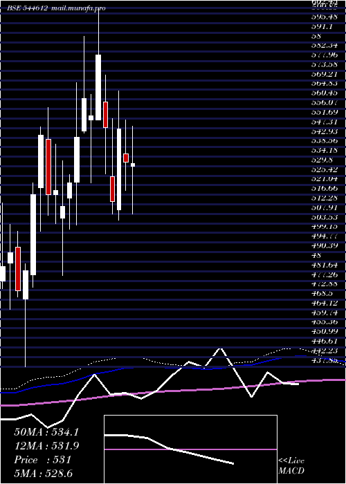The image size is (346, 484).
Task: Click the 507.91 price axis label
Action: pos(324,207)
